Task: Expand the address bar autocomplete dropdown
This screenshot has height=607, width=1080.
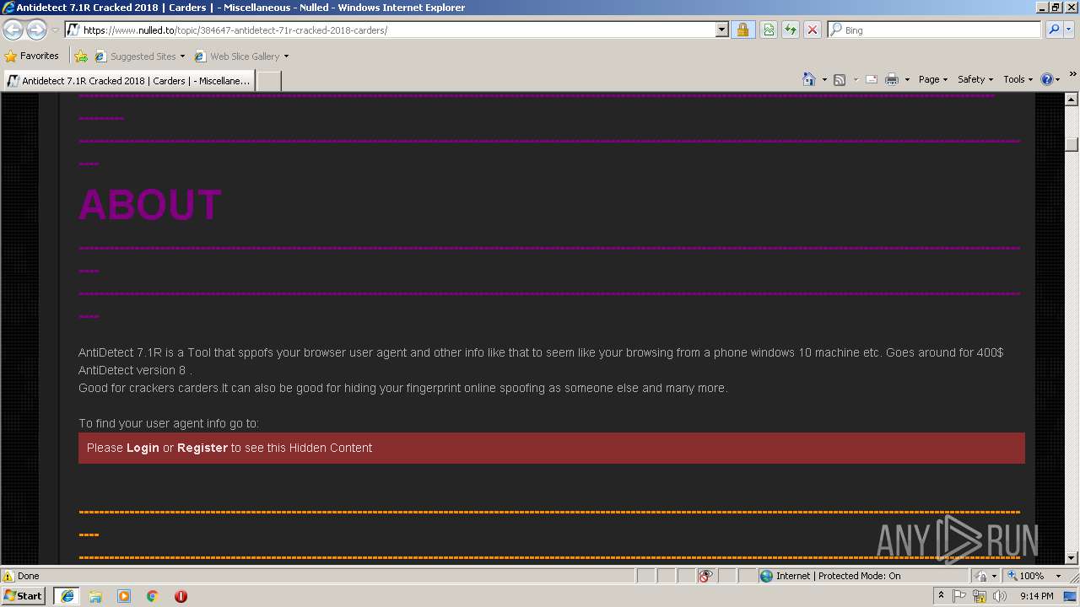Action: [721, 30]
